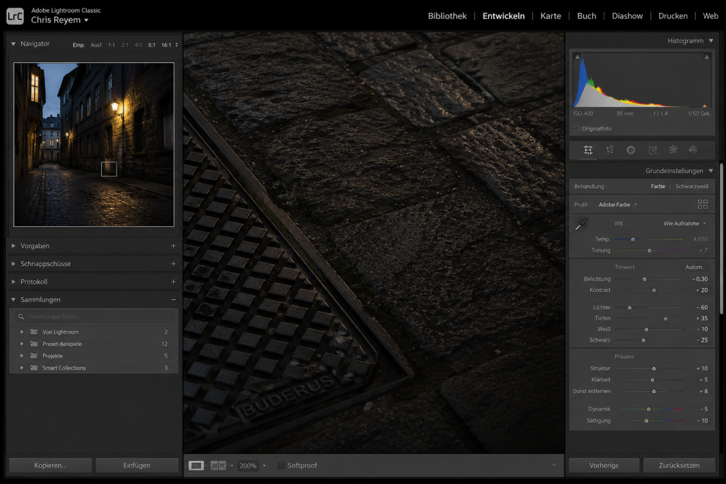
Task: Tick the Originalfoto checkbox
Action: (x=576, y=128)
